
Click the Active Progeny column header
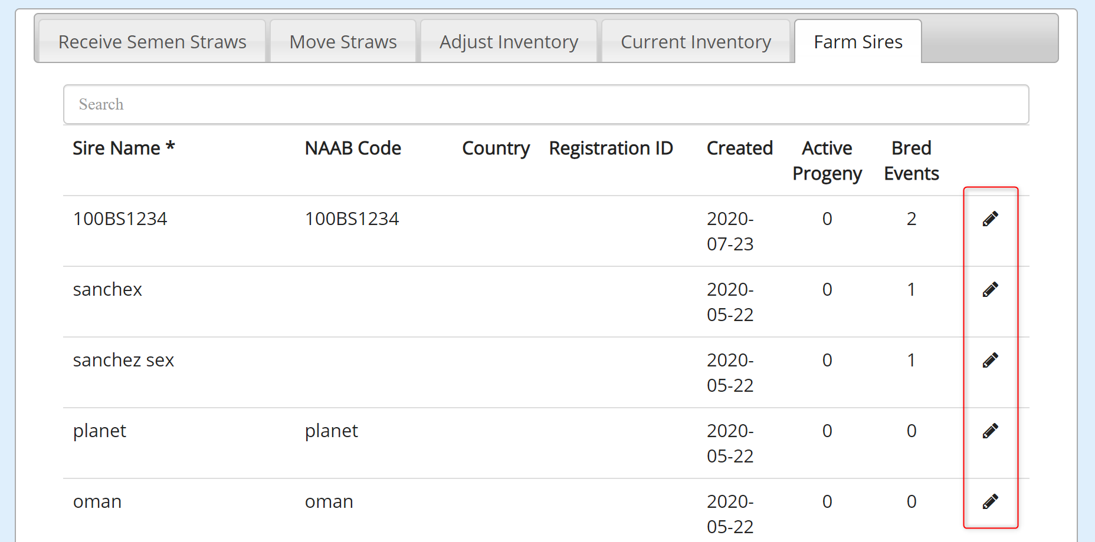click(x=827, y=160)
